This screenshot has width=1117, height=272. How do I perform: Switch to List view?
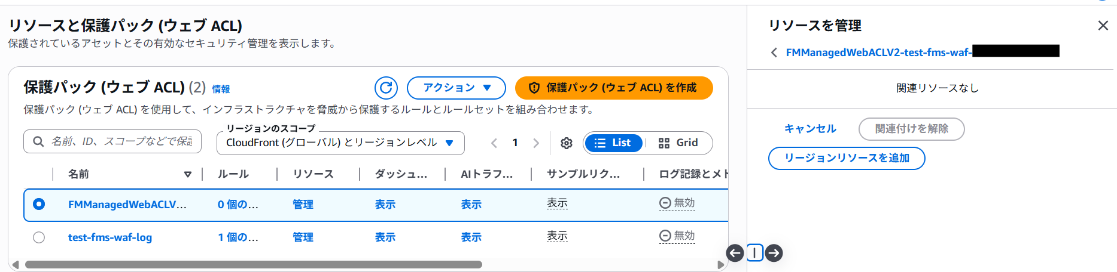[x=613, y=143]
